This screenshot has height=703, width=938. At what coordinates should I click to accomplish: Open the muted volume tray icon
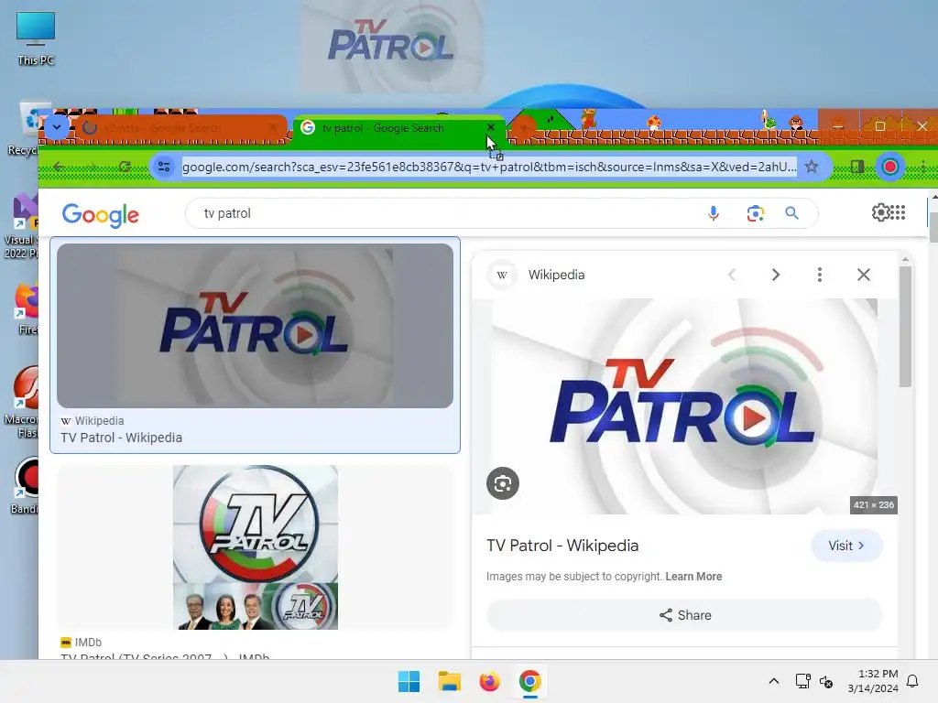click(826, 681)
